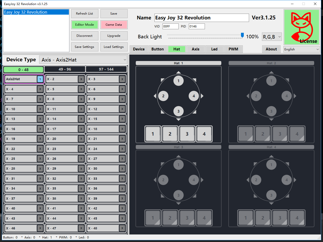Select Hat 1 right direction circle 4

(x=194, y=96)
